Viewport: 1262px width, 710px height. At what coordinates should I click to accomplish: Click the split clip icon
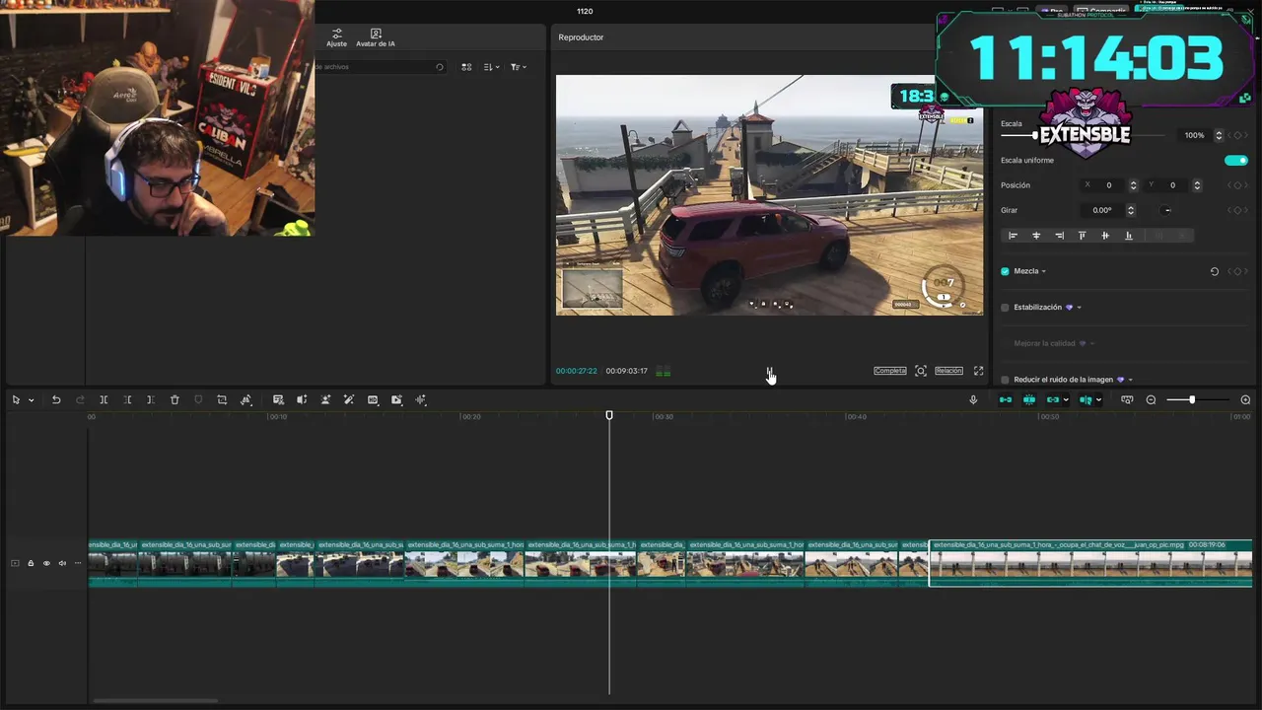coord(104,399)
